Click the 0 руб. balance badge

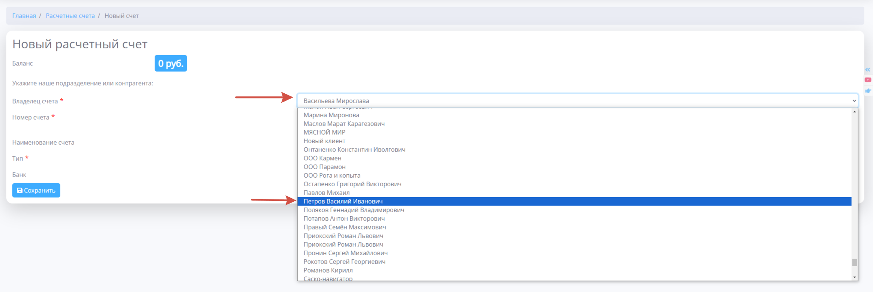point(171,63)
